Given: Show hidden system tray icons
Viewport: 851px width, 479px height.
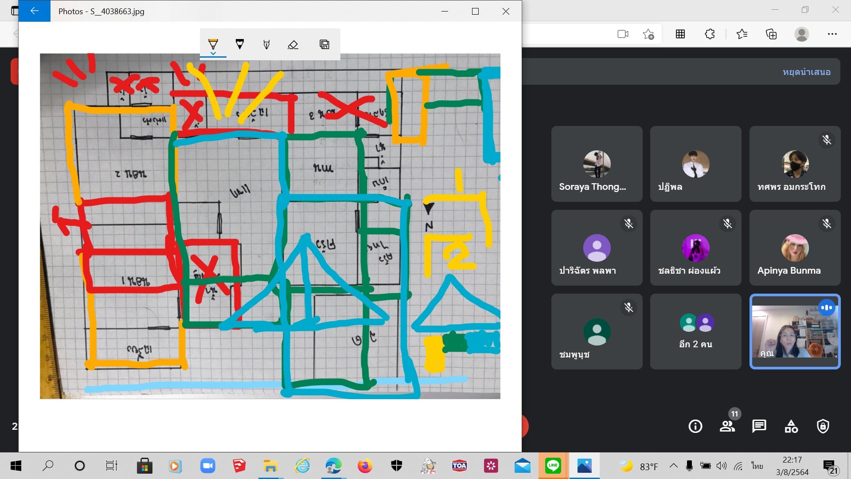Looking at the screenshot, I should [673, 466].
